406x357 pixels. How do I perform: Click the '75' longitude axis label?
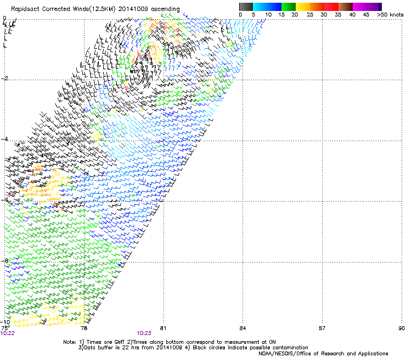[4, 328]
